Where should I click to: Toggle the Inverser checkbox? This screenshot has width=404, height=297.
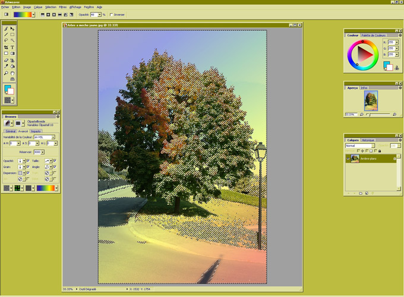click(x=112, y=15)
